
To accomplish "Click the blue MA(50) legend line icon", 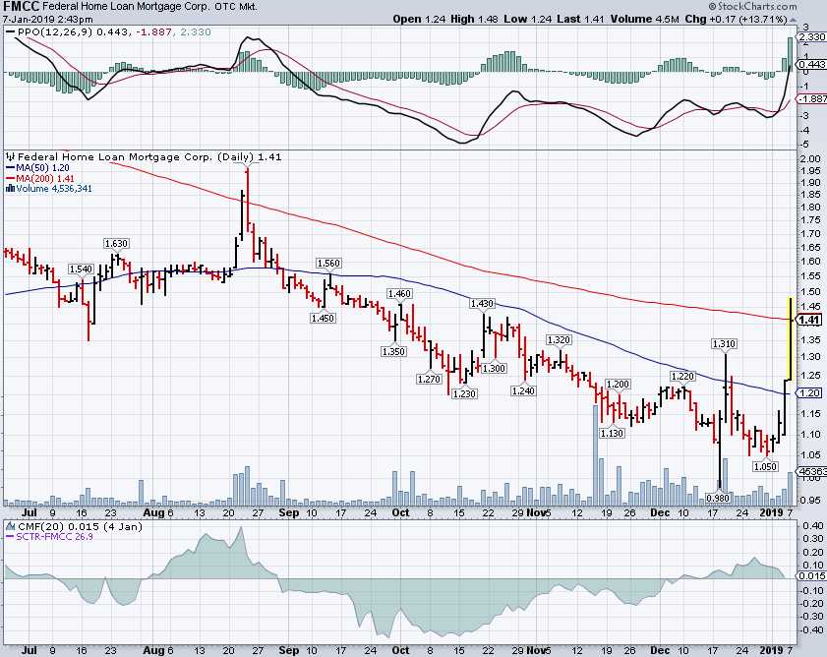I will 11,168.
